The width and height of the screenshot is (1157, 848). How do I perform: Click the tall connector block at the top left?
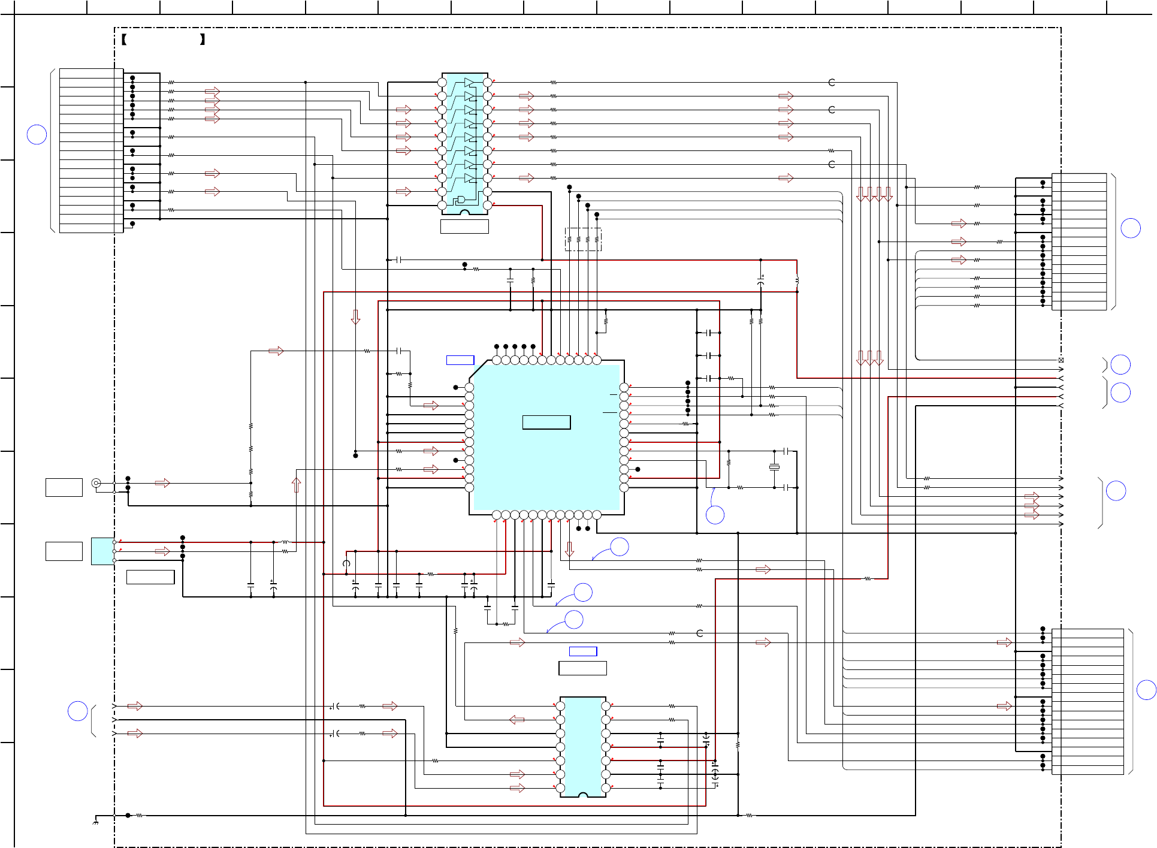91,150
